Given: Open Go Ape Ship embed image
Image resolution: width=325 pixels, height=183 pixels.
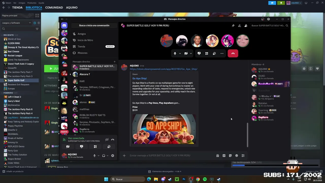Looking at the screenshot, I should click(164, 129).
